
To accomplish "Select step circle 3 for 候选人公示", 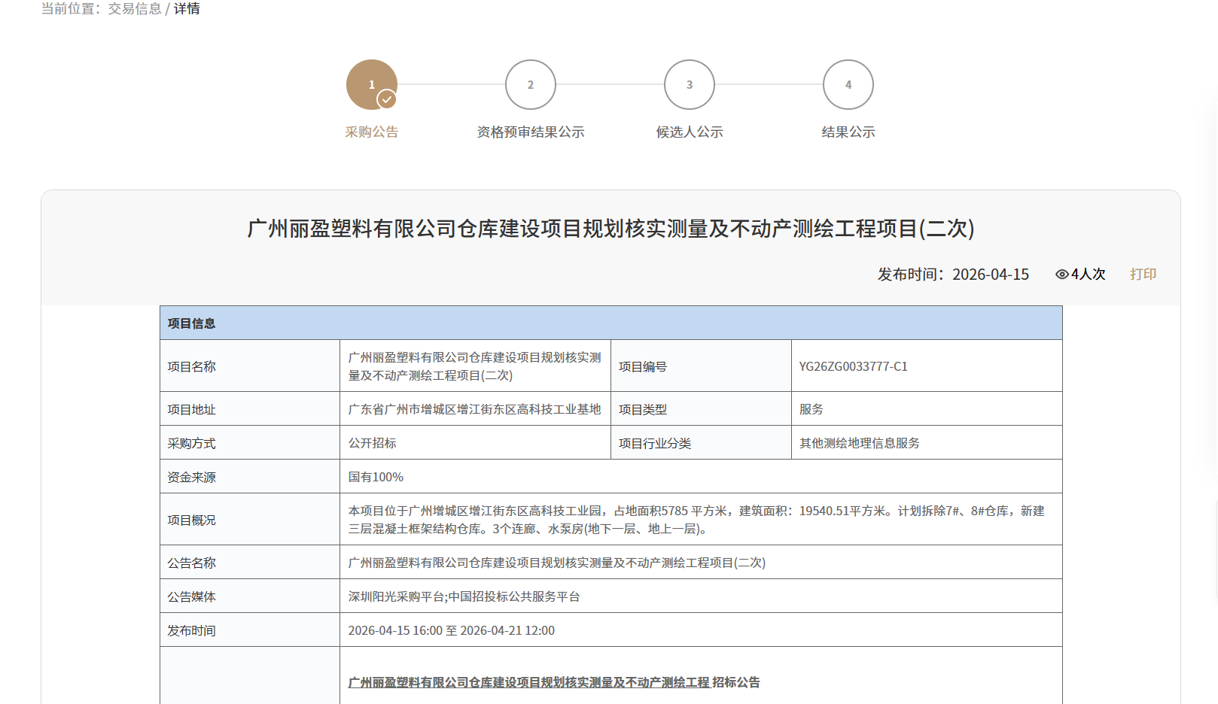I will 689,84.
